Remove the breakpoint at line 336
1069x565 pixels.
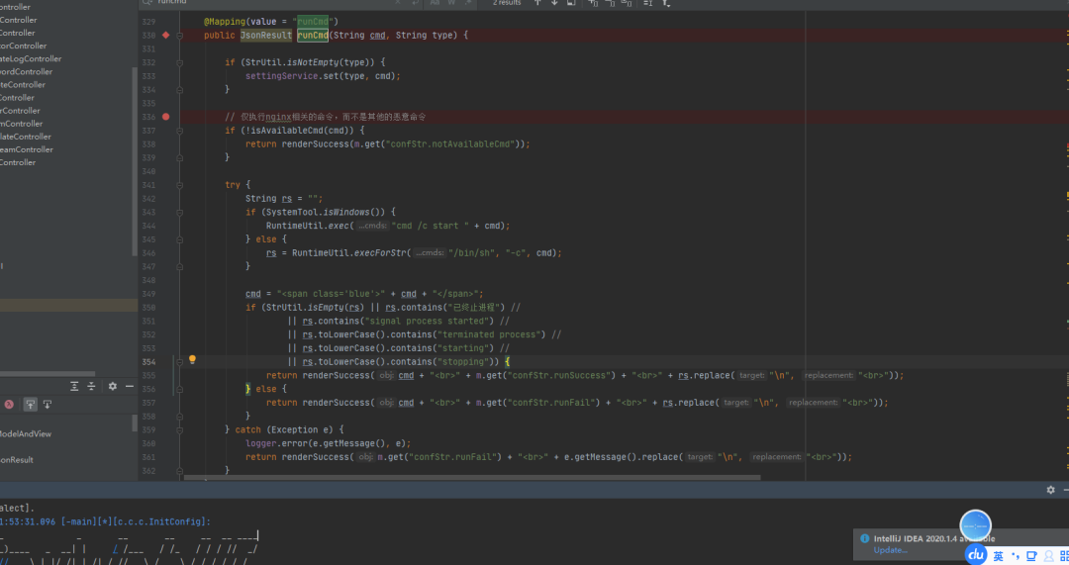coord(165,117)
